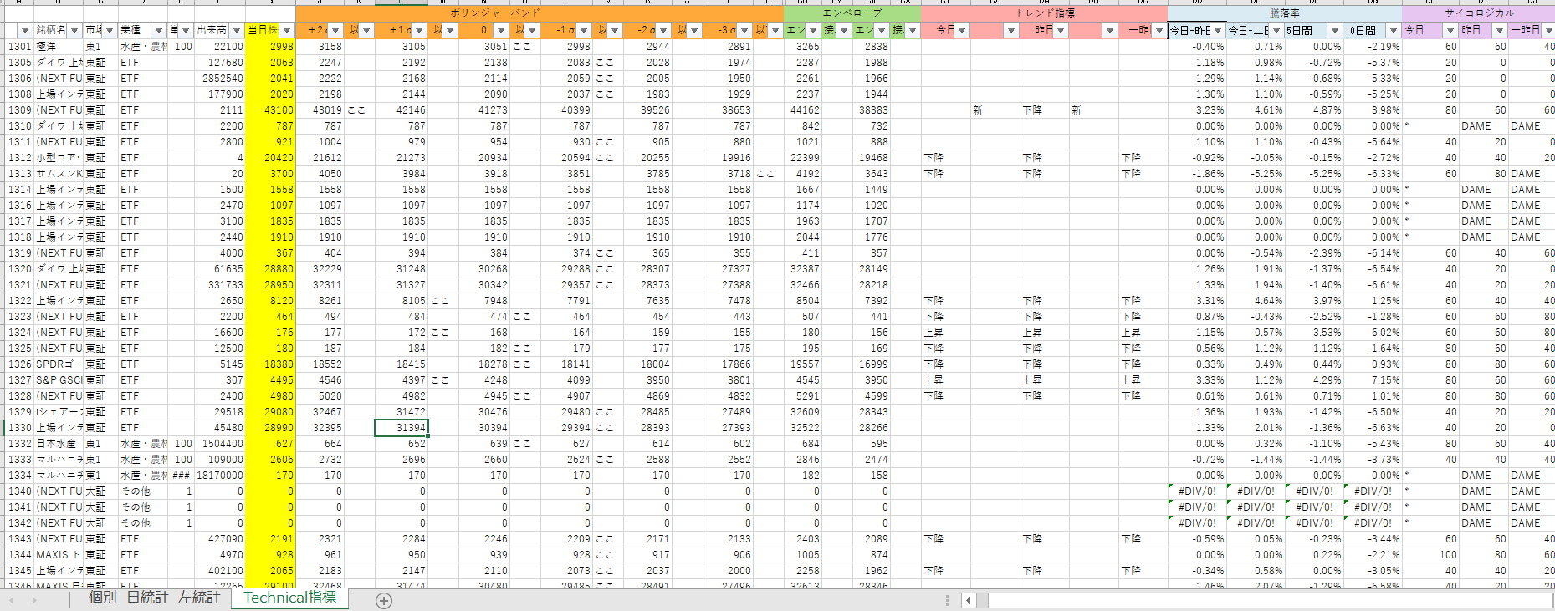Click the previous-sheet navigation arrow

(x=12, y=600)
